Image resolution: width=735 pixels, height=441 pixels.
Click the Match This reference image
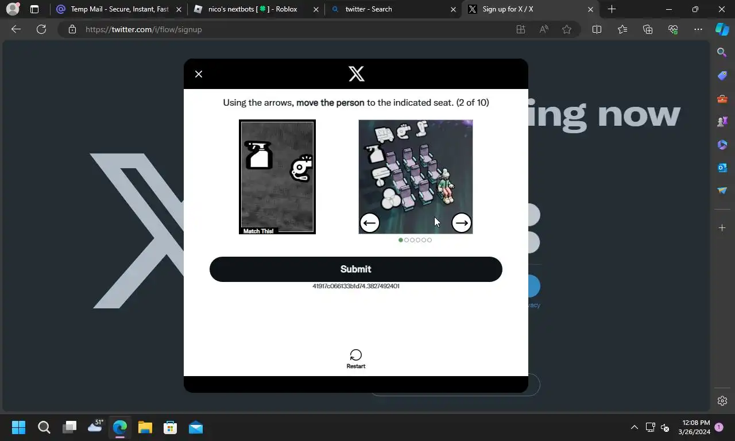(x=277, y=177)
